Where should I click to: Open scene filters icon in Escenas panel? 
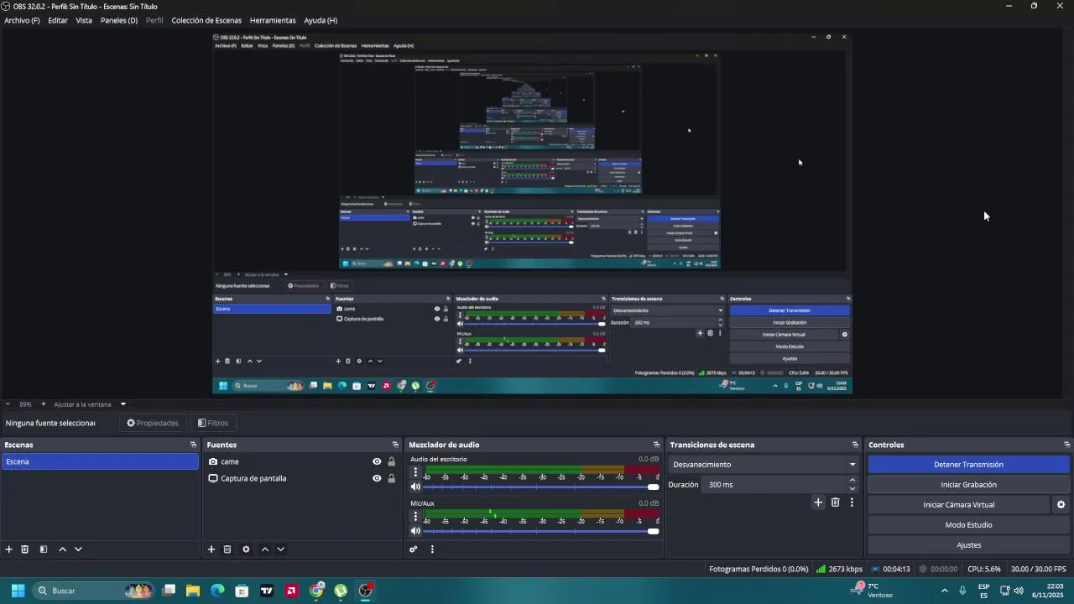point(44,549)
